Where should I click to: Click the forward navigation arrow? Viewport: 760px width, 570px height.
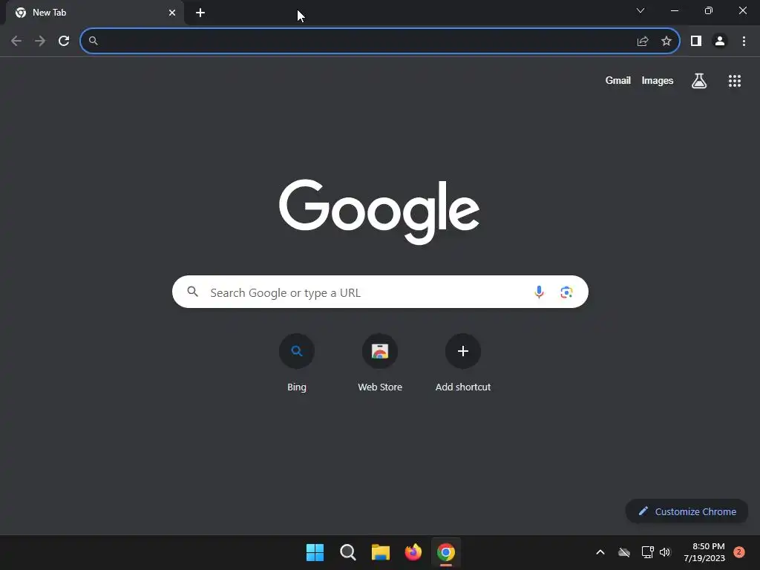(x=40, y=42)
